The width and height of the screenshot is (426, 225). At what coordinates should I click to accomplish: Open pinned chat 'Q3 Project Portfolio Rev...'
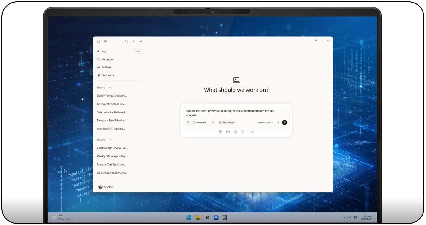click(x=111, y=104)
